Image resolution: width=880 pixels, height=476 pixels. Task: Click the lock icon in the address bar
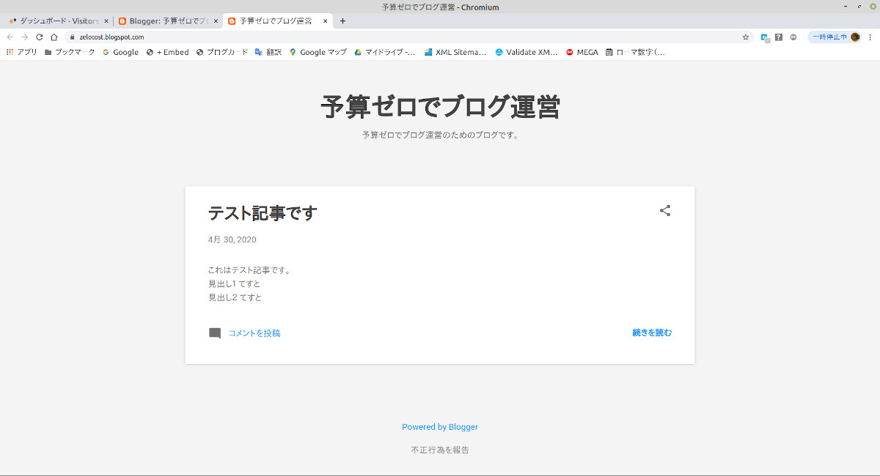tap(73, 37)
